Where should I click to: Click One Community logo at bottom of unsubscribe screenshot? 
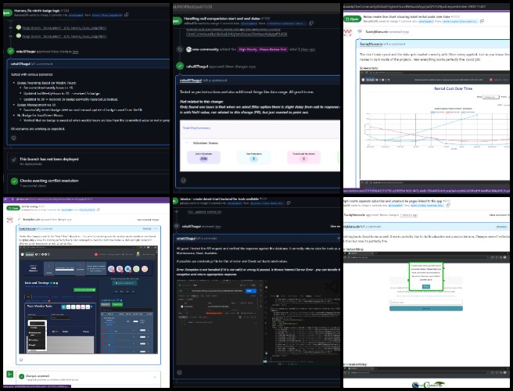(x=429, y=385)
